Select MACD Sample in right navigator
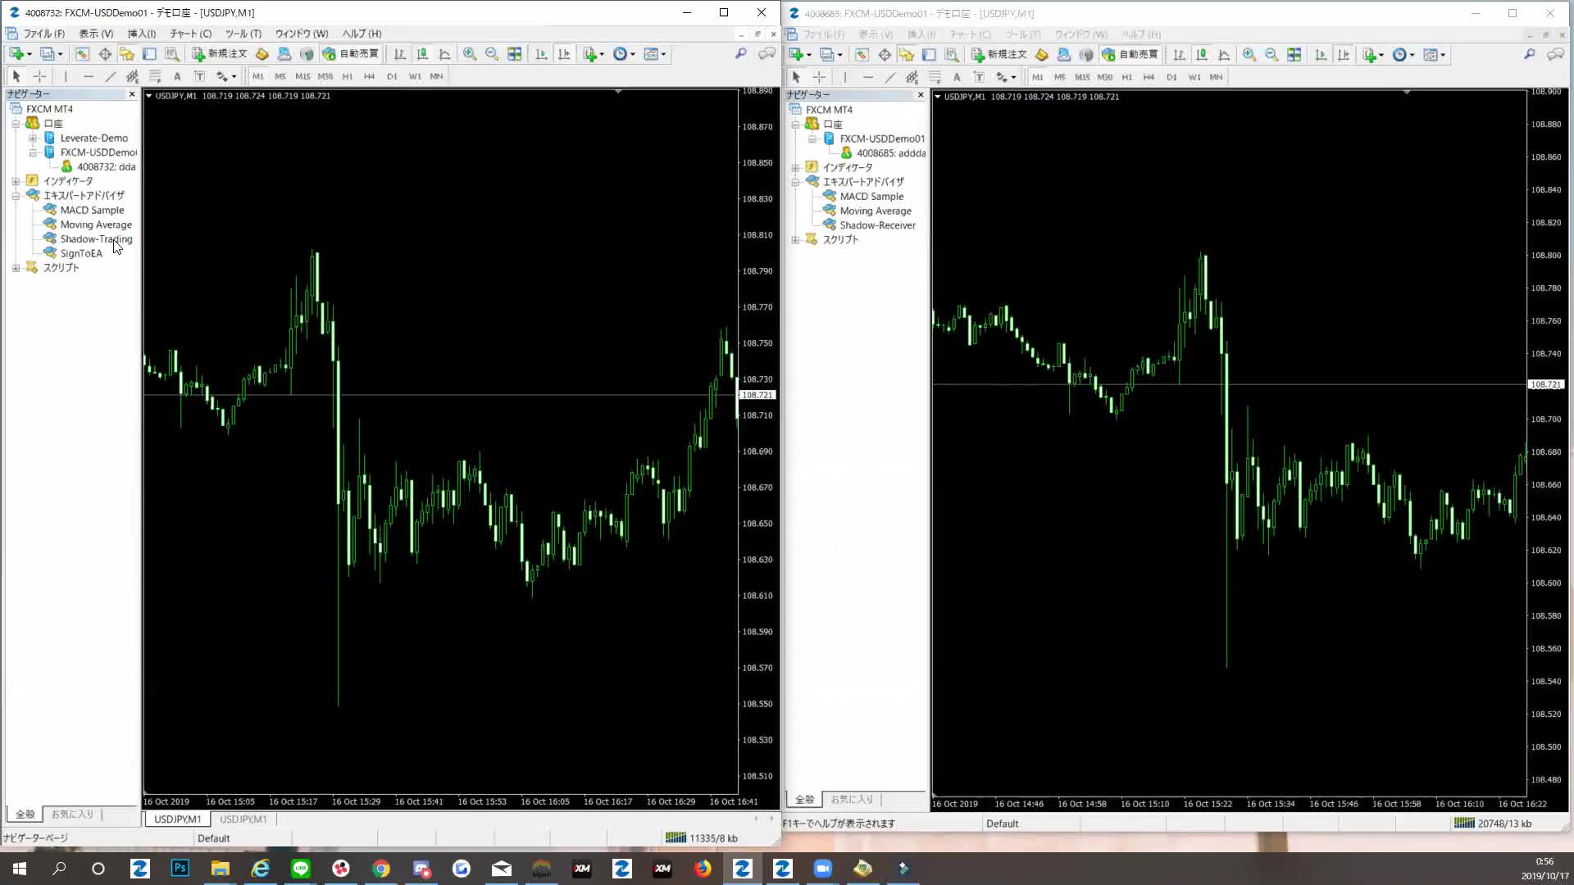The image size is (1574, 885). point(871,197)
